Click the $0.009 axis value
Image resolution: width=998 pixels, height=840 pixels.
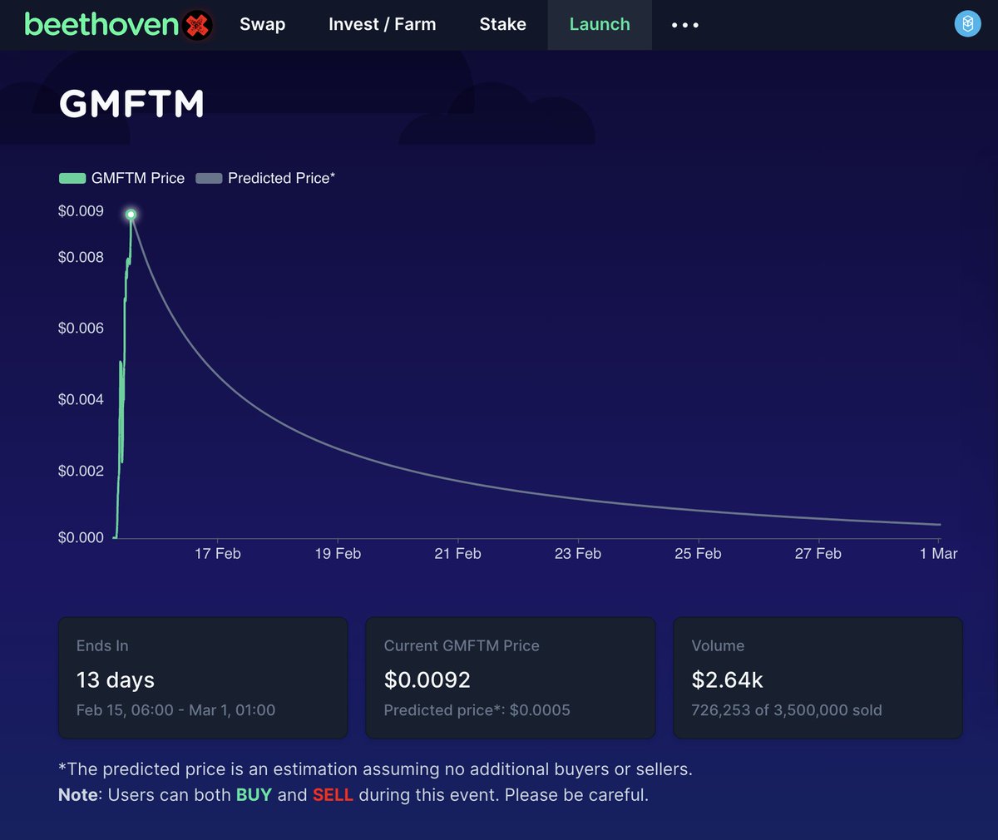(x=81, y=211)
